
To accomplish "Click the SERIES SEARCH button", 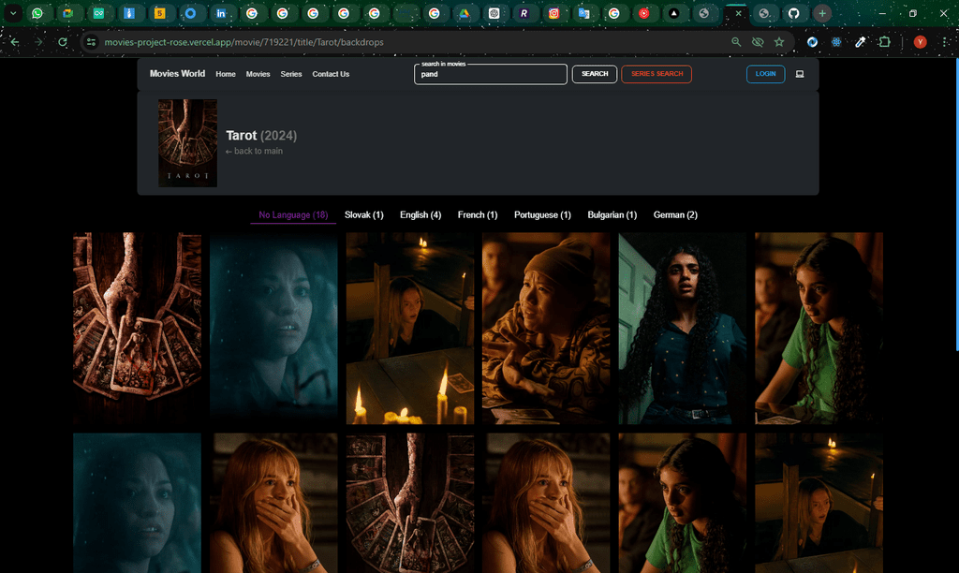I will tap(657, 74).
